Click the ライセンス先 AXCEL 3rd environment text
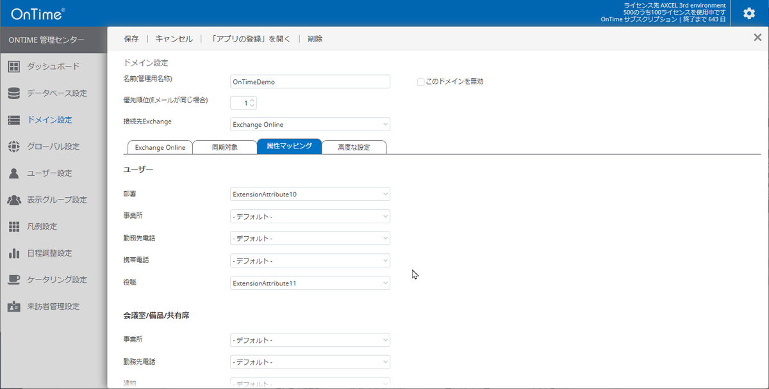 click(x=675, y=5)
